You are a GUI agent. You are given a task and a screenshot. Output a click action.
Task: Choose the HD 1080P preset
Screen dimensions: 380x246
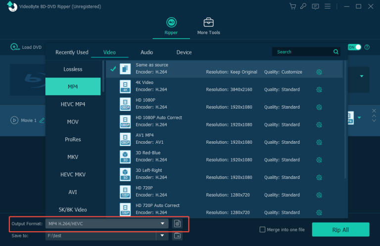click(x=225, y=104)
